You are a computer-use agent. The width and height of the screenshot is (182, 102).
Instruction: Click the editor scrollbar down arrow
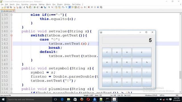click(180, 92)
